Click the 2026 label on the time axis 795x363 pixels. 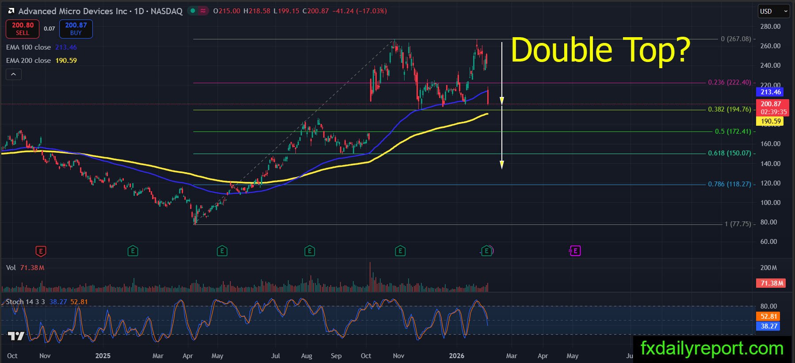tap(457, 356)
